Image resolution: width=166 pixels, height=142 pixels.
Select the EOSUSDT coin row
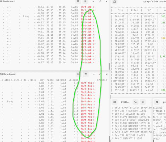coord(138,16)
